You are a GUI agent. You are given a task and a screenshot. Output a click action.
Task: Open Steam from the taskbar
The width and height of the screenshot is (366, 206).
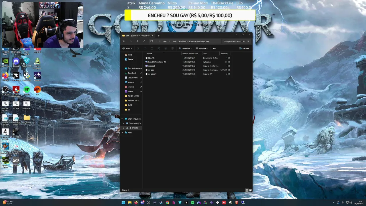click(161, 203)
